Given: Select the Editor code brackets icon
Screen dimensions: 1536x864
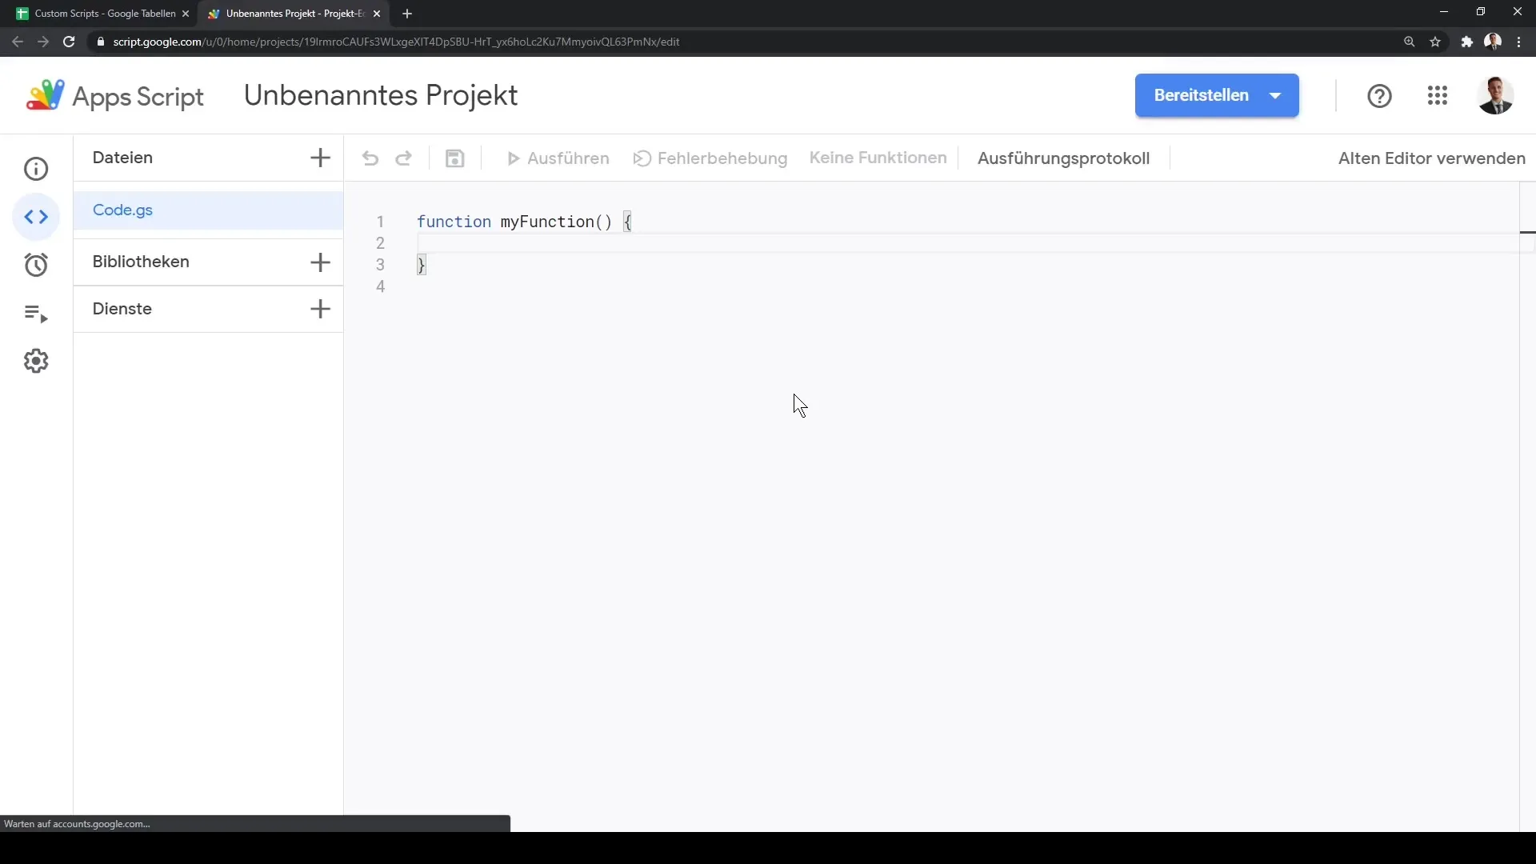Looking at the screenshot, I should [x=36, y=217].
